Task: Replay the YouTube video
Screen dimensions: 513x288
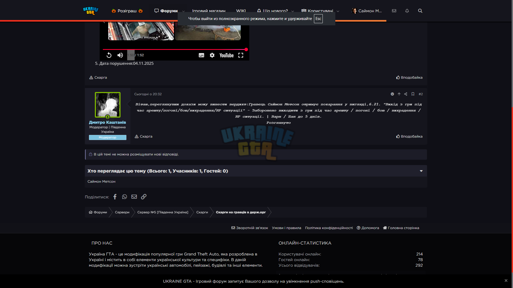Action: pyautogui.click(x=109, y=55)
